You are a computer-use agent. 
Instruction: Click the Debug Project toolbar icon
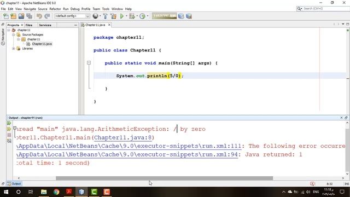(x=132, y=16)
